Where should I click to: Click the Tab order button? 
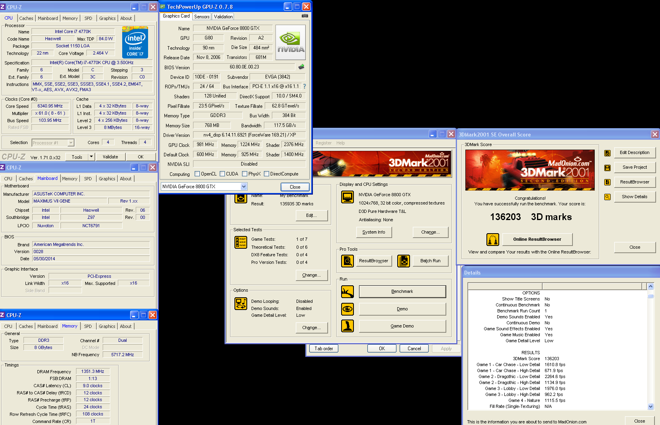click(324, 349)
